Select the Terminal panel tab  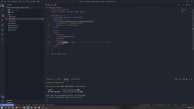click(66, 79)
